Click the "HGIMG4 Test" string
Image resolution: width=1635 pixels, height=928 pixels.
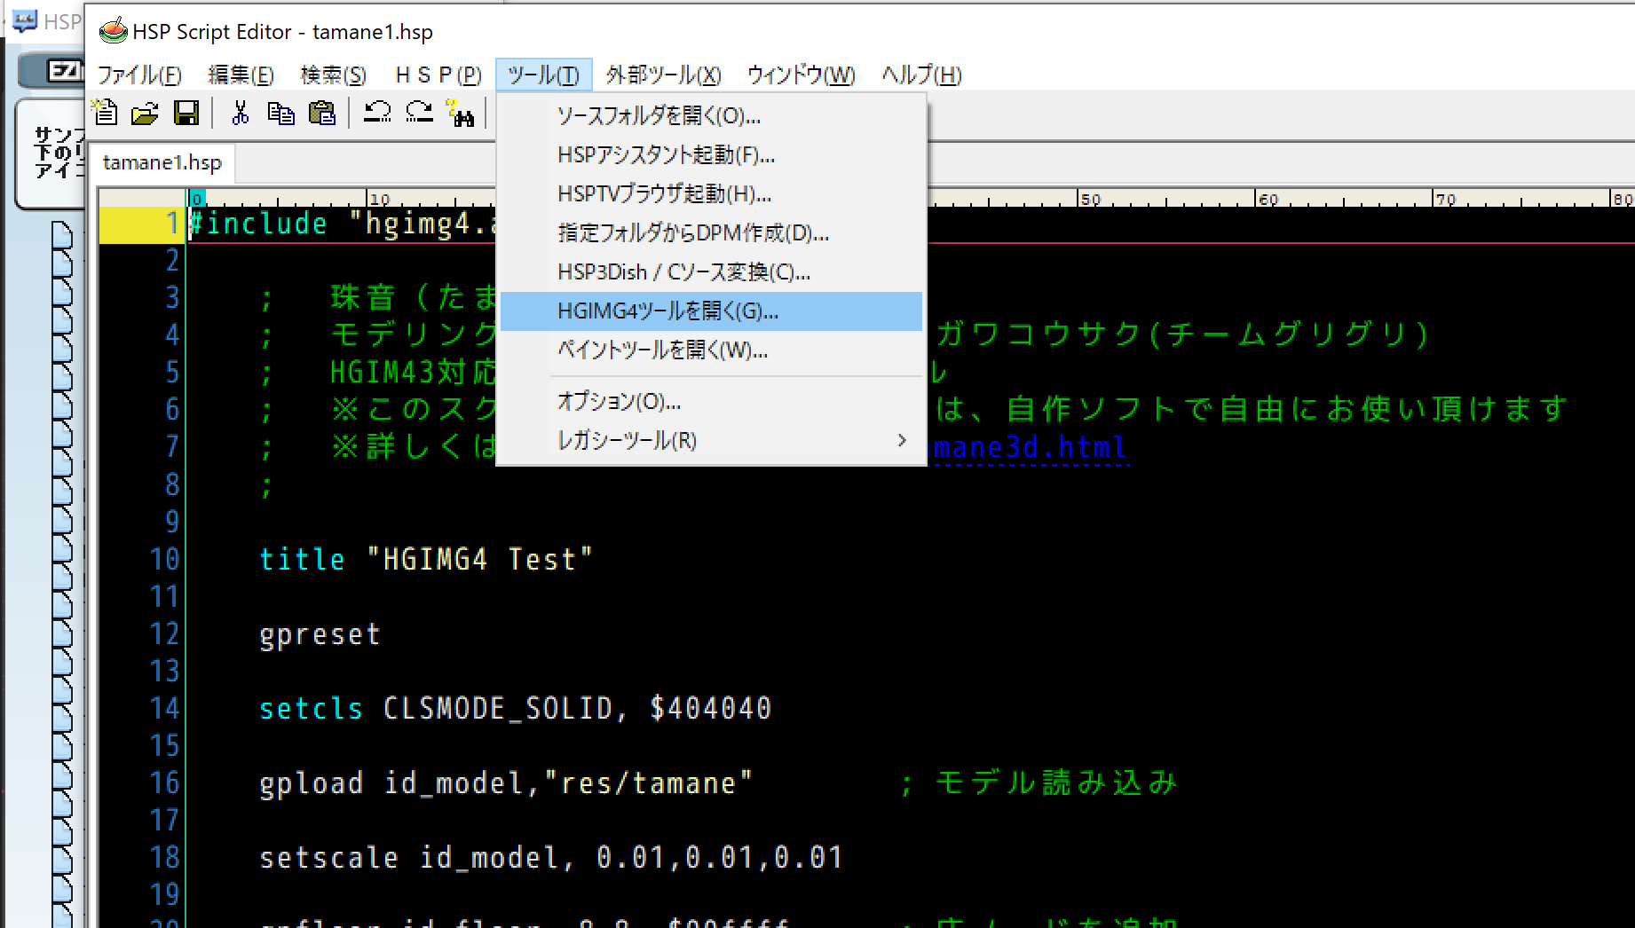pos(479,559)
